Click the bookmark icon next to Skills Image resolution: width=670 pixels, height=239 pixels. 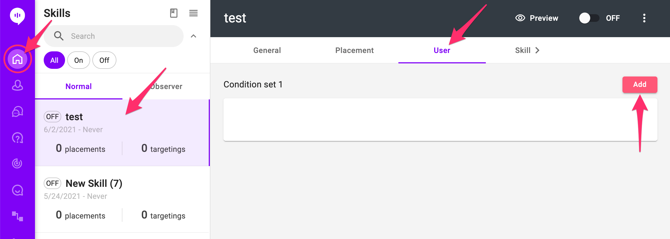pos(174,13)
